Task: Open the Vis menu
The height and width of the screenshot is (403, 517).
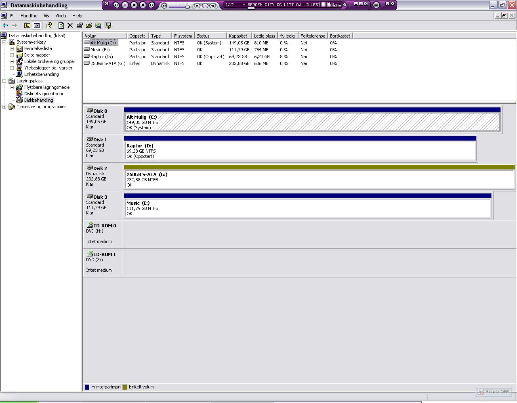Action: pyautogui.click(x=46, y=16)
